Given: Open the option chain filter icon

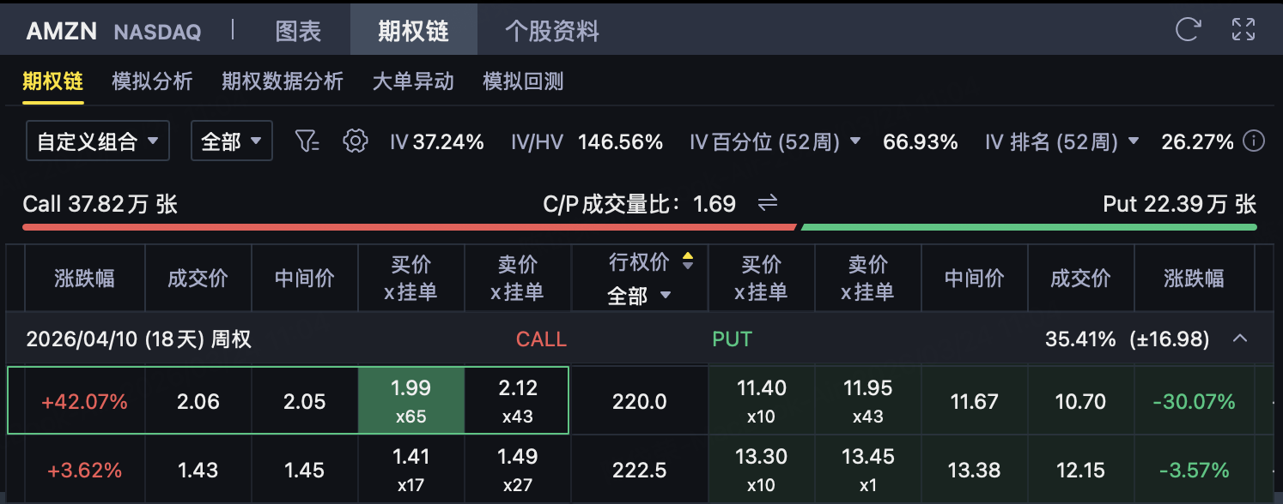Looking at the screenshot, I should tap(307, 141).
